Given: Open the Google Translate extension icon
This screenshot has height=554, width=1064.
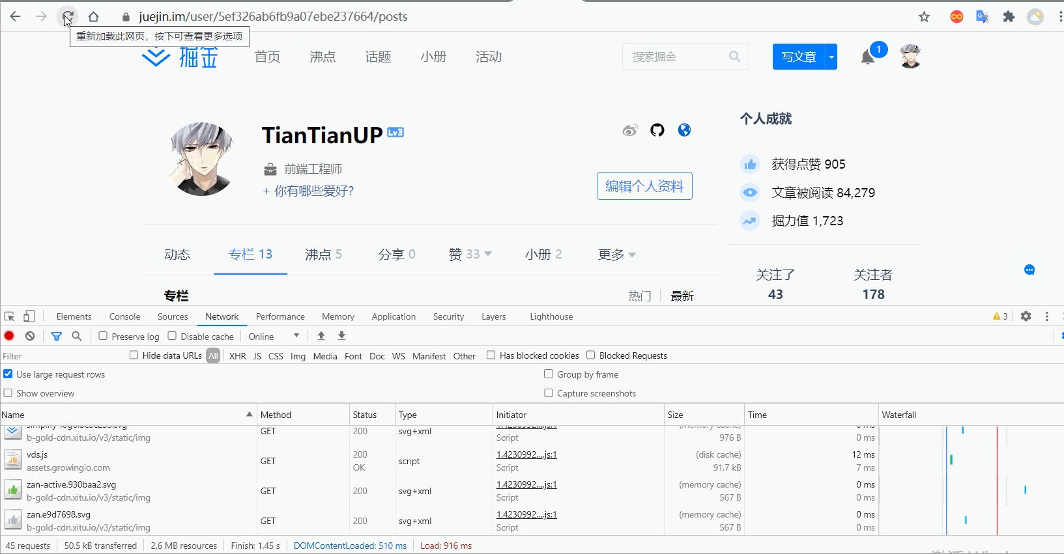Looking at the screenshot, I should [x=983, y=17].
